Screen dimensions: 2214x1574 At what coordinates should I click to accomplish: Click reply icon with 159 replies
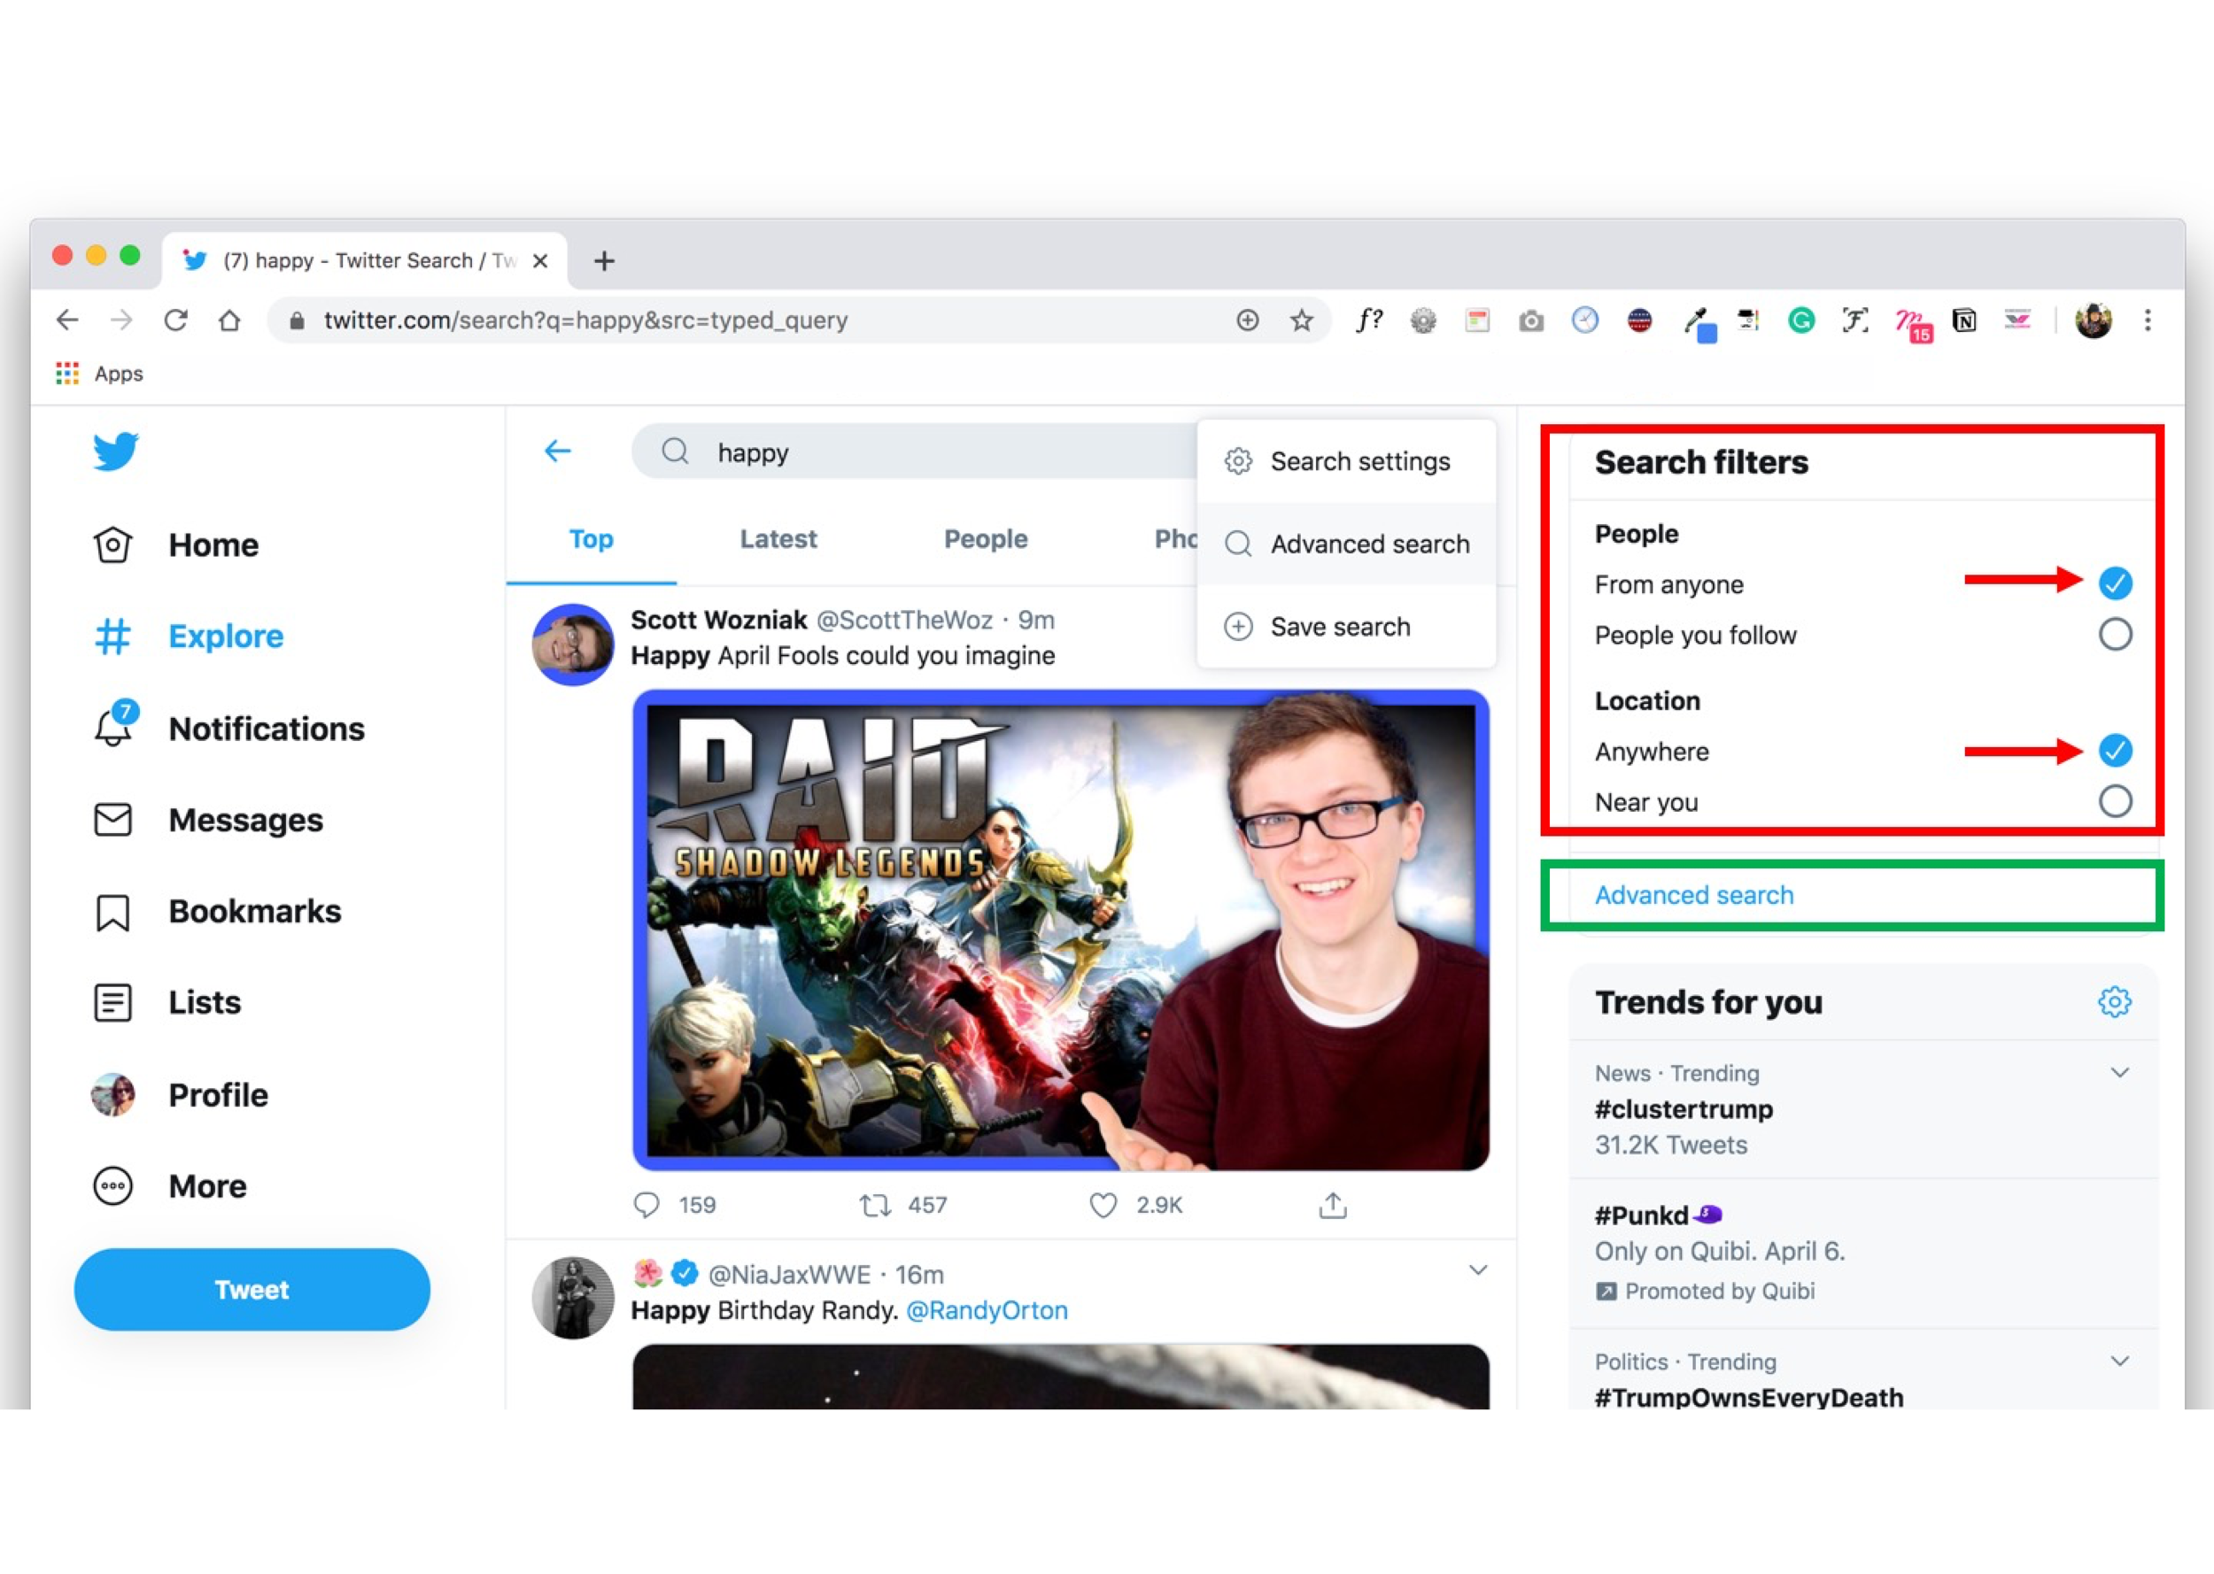click(x=646, y=1205)
